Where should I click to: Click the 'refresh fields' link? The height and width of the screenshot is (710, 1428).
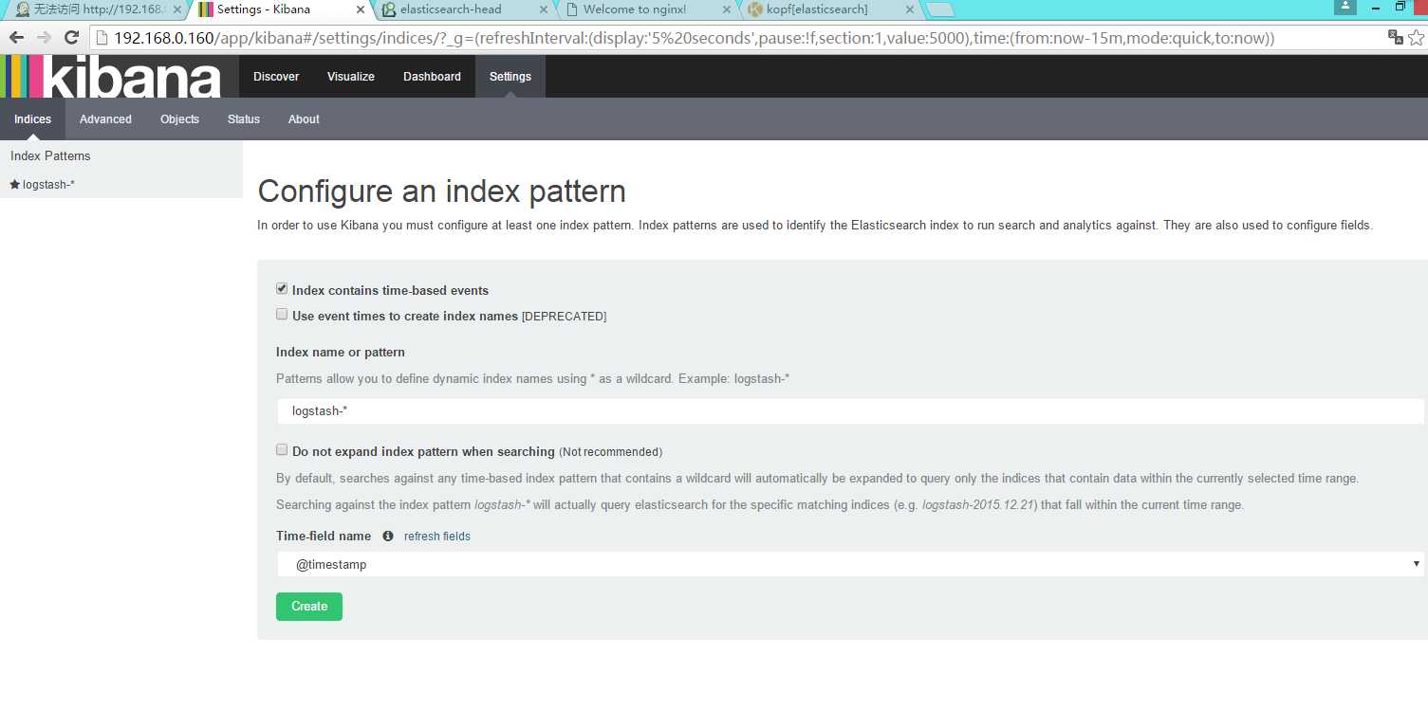[x=437, y=537]
